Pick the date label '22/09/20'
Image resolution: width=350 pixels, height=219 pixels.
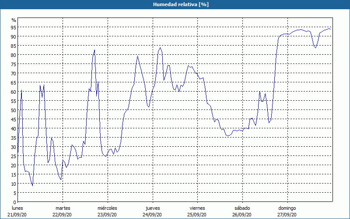click(62, 215)
